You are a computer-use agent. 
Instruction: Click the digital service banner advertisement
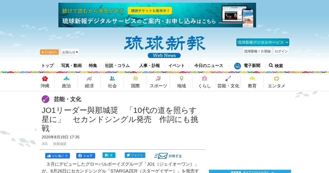157,15
